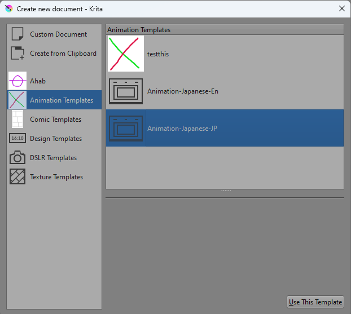
Task: Click the Animation-Japanese-JP frame icon
Action: pyautogui.click(x=126, y=129)
